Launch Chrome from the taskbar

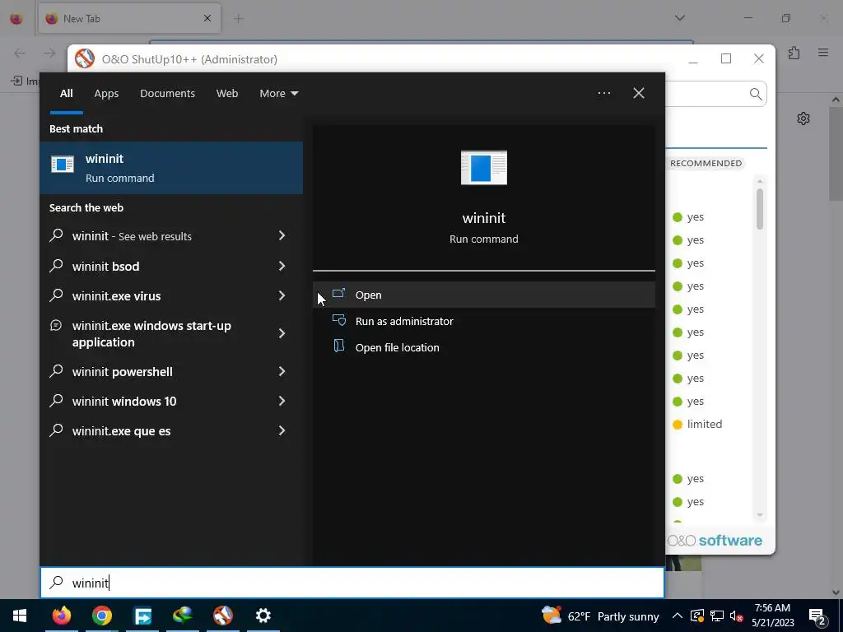point(101,616)
